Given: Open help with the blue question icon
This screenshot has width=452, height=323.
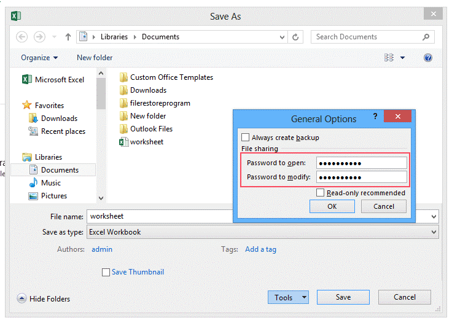Looking at the screenshot, I should (x=428, y=58).
